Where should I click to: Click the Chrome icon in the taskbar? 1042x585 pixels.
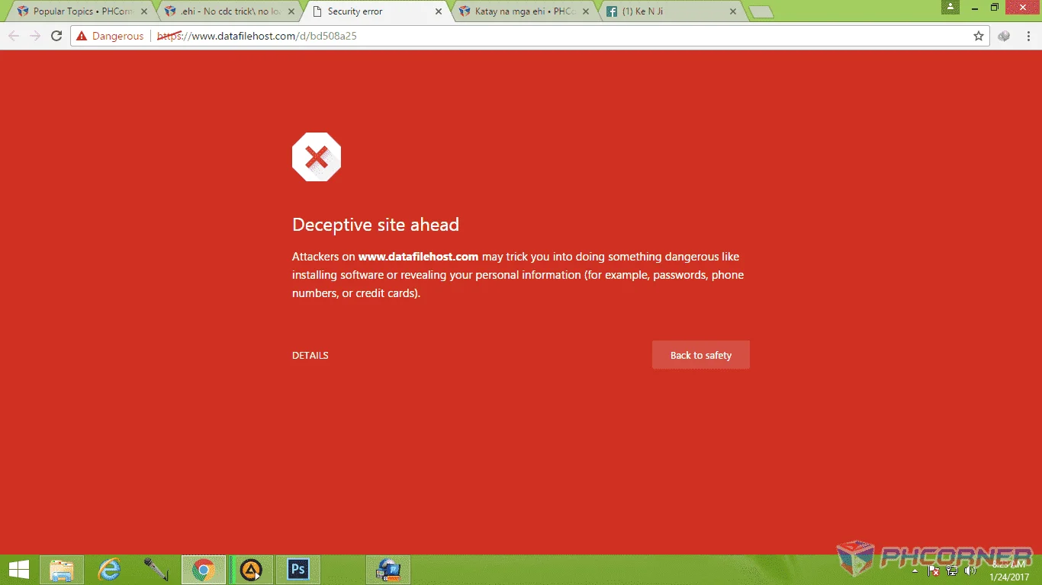point(204,570)
